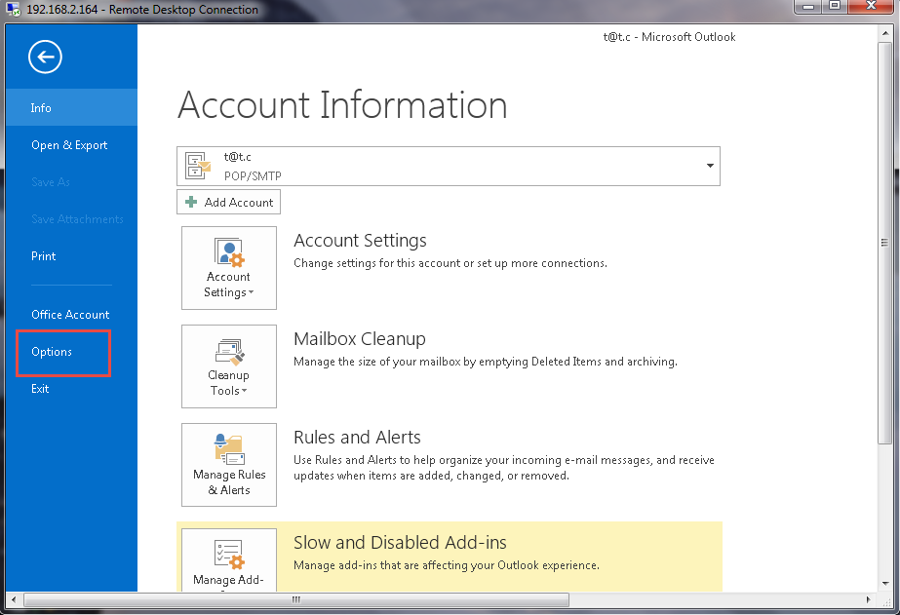The height and width of the screenshot is (615, 900).
Task: Expand the t@t.c account dropdown
Action: [710, 166]
